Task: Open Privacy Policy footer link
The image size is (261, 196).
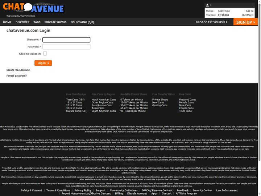Action: (x=83, y=190)
